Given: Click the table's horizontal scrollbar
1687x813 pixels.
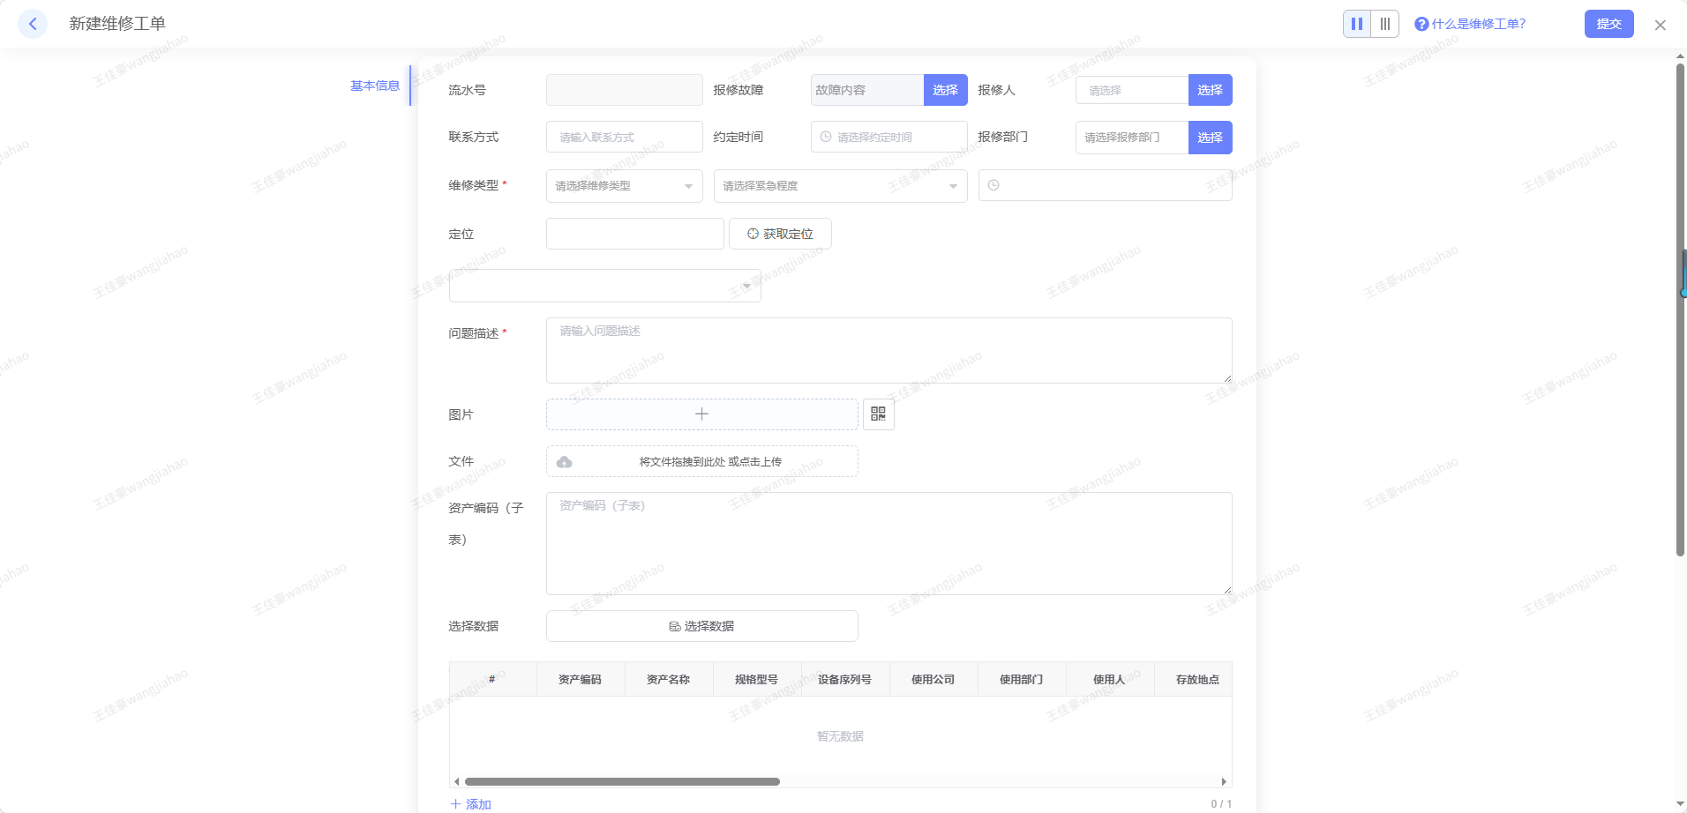Looking at the screenshot, I should (622, 781).
